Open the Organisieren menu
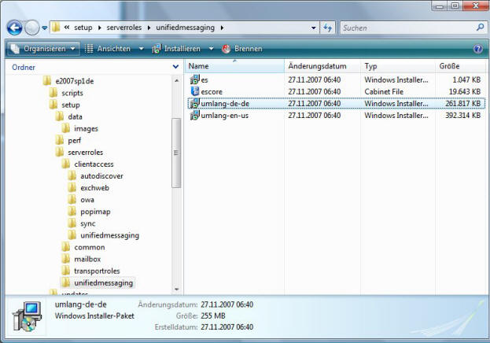This screenshot has height=343, width=490. 43,49
